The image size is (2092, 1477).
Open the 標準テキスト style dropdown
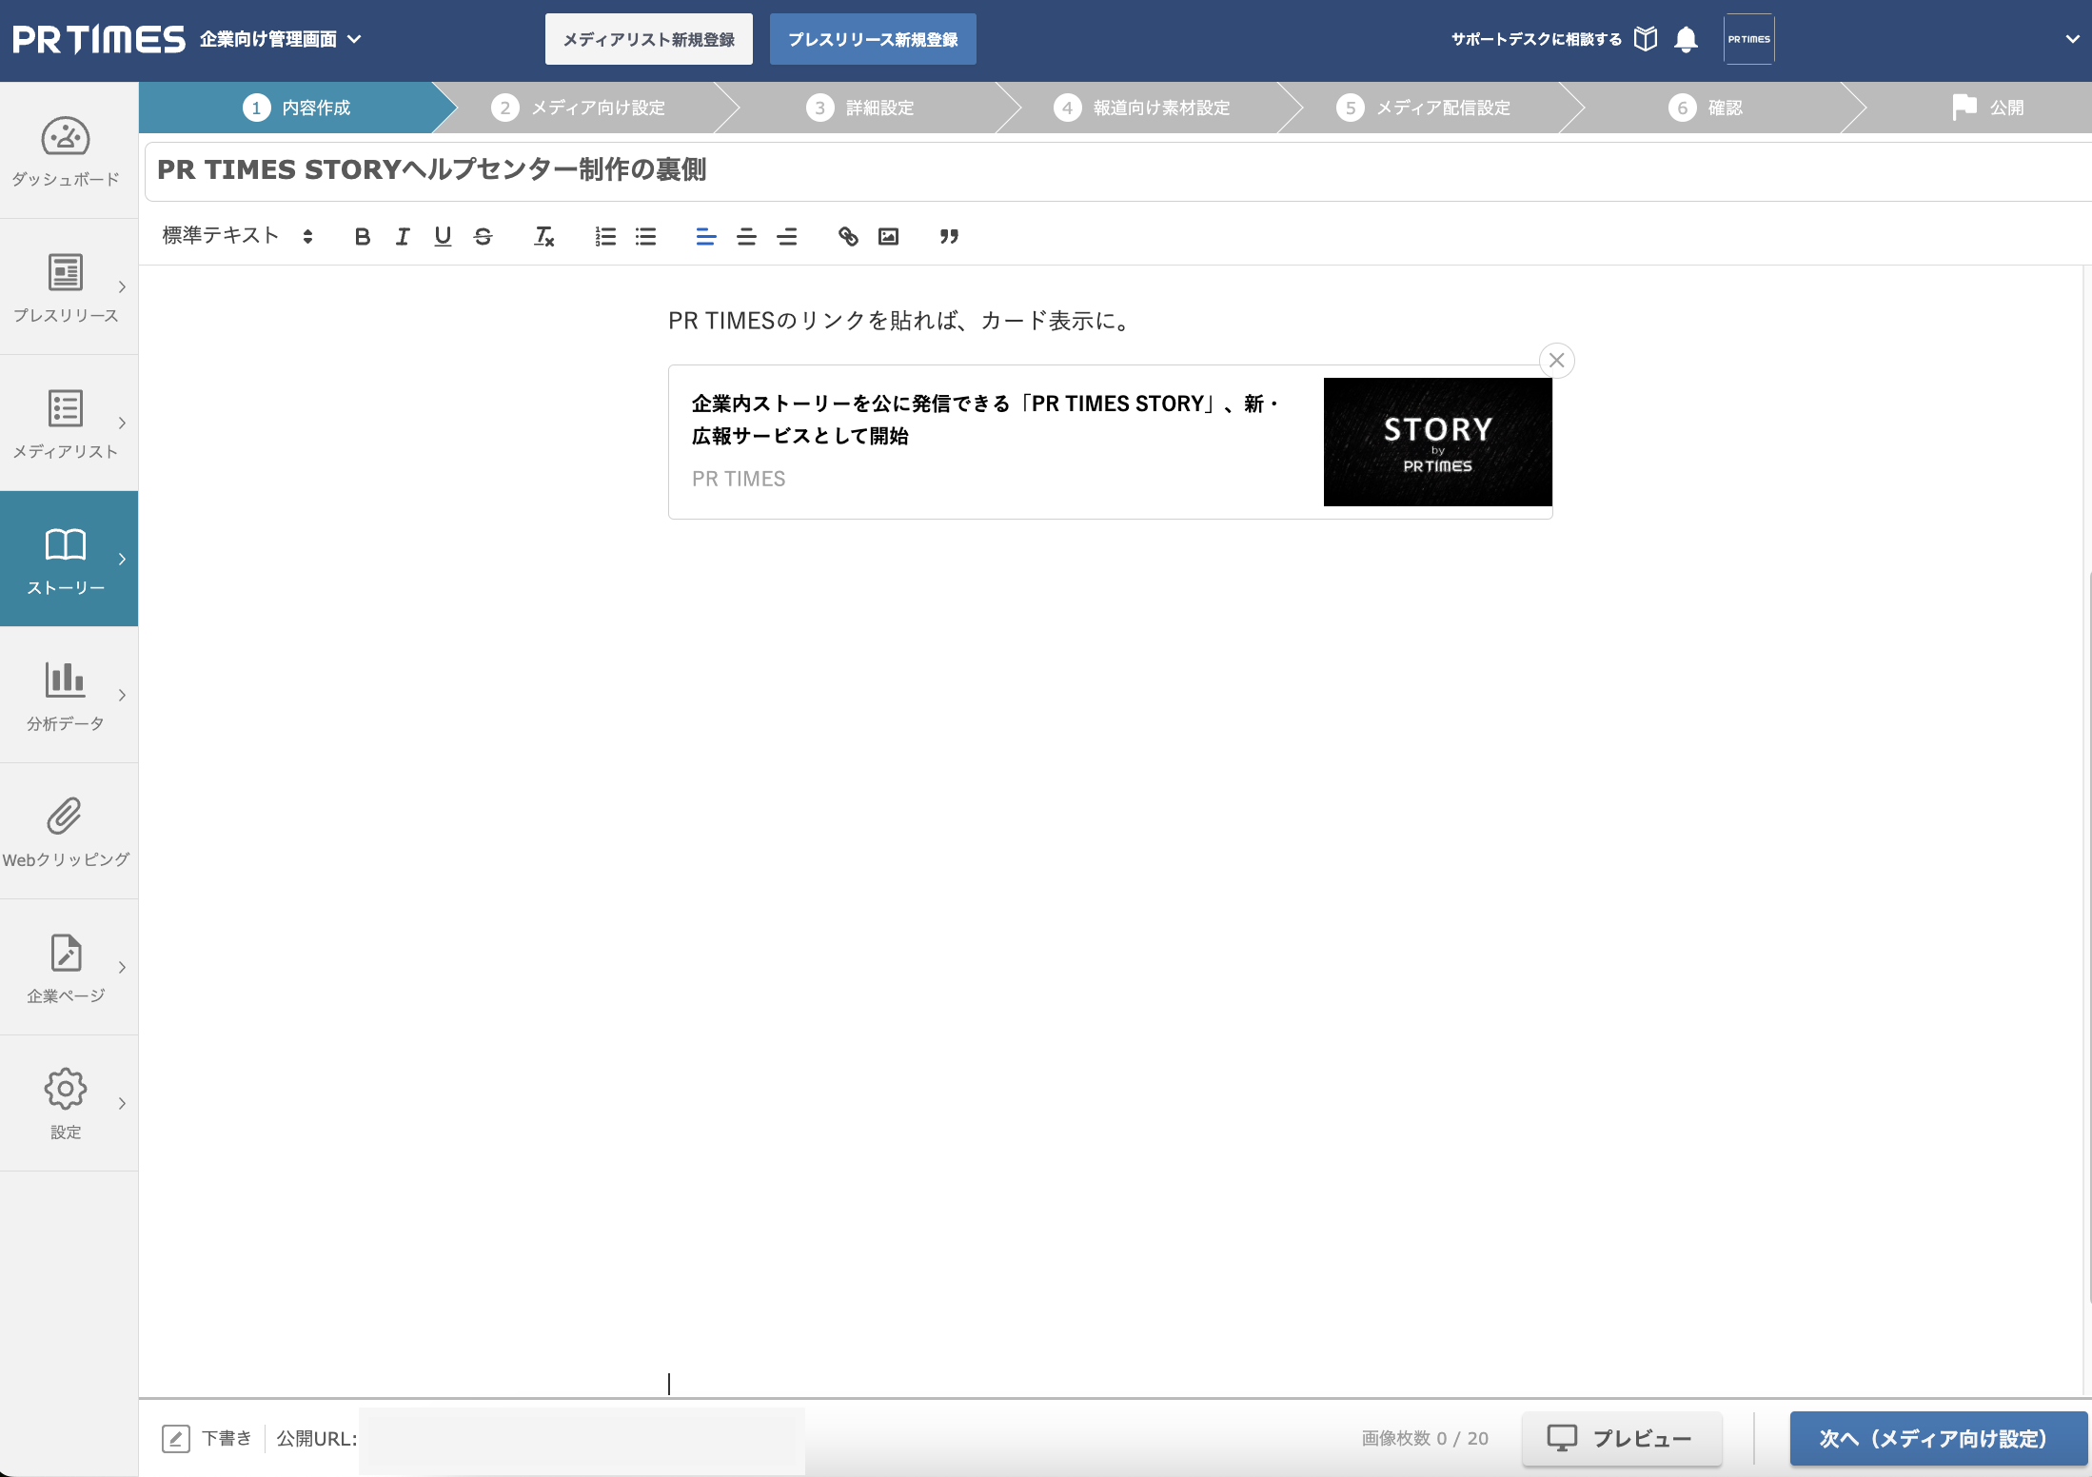click(x=238, y=236)
